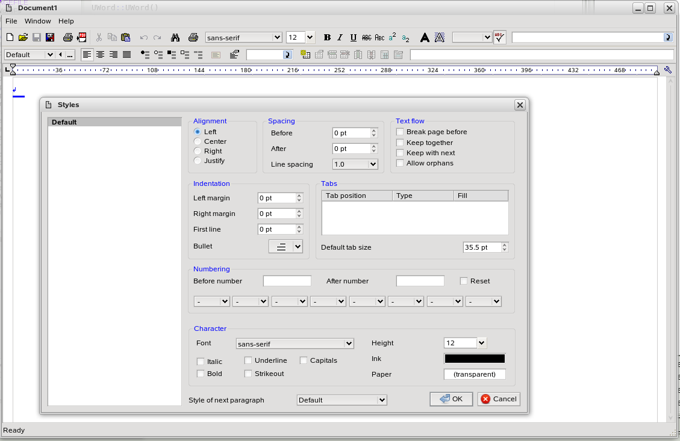Click the Find binoculars icon

175,37
